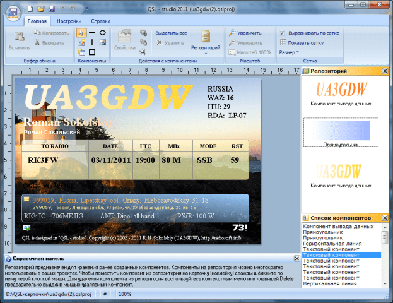Open the Справка tab

[x=100, y=21]
